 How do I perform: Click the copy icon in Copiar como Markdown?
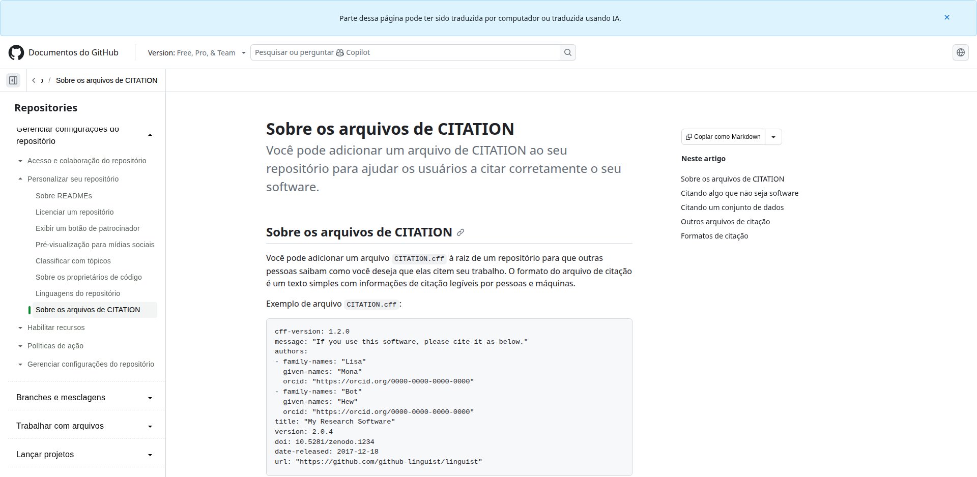688,137
